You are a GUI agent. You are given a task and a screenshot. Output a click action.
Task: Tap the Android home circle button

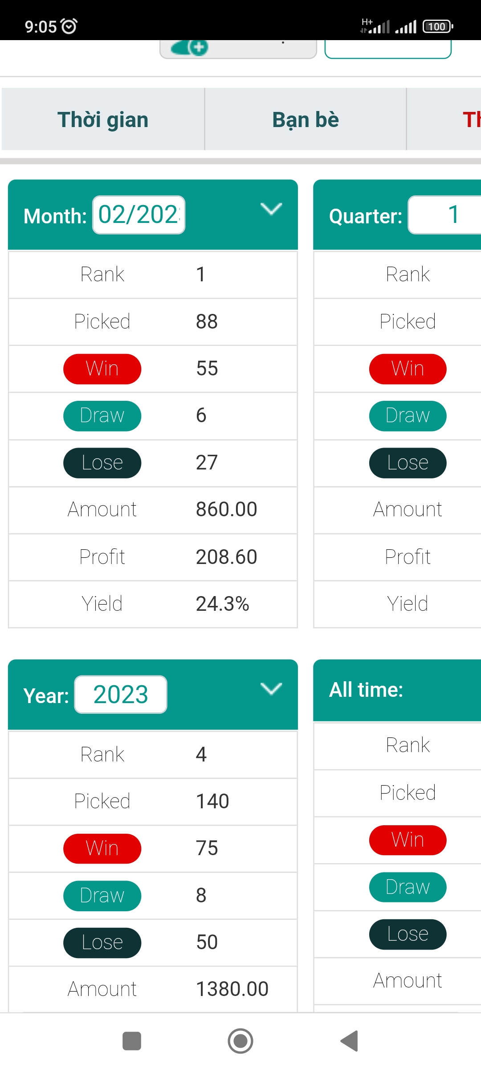[x=240, y=1041]
